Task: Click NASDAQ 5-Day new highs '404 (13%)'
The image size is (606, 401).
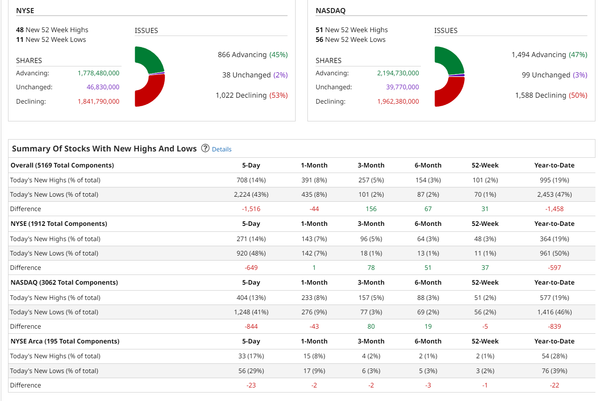Action: point(251,298)
